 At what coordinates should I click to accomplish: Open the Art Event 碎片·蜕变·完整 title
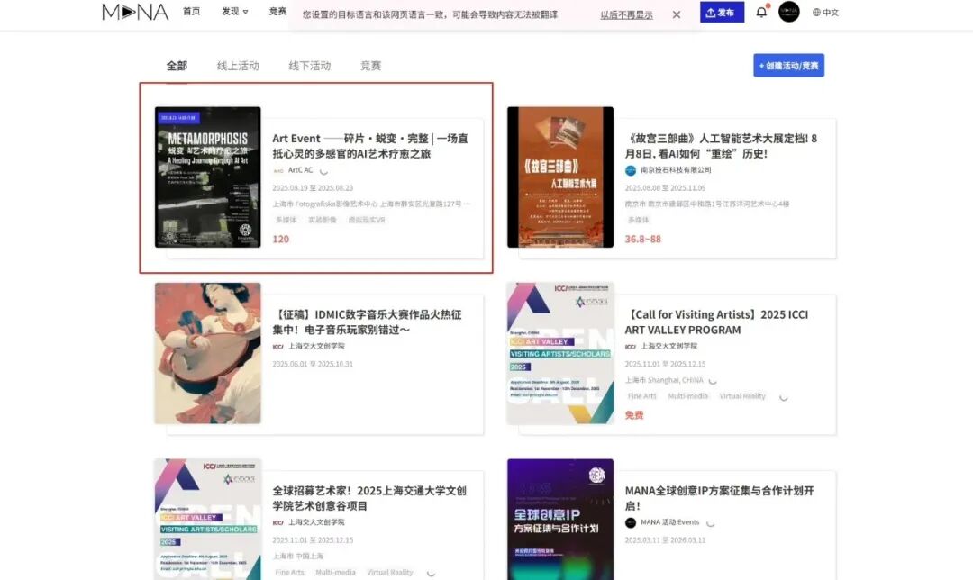pyautogui.click(x=370, y=146)
